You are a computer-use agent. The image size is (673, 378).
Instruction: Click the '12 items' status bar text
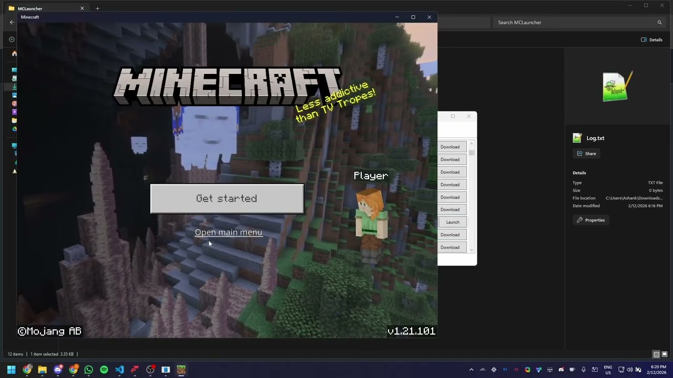pyautogui.click(x=15, y=354)
